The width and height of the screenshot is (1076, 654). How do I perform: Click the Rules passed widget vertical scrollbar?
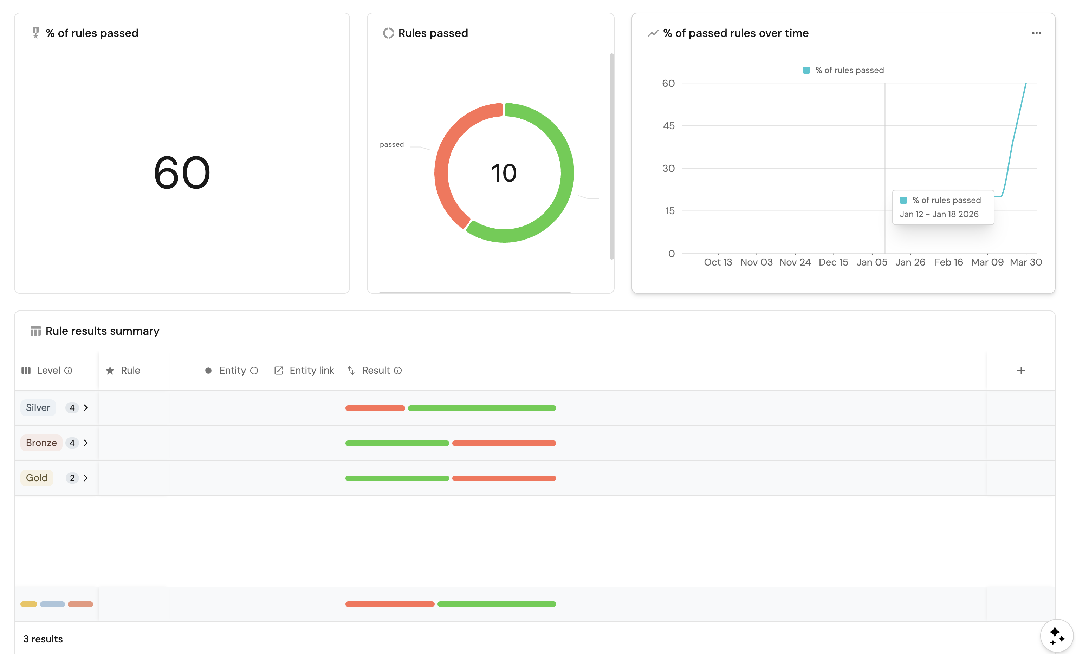[x=611, y=156]
